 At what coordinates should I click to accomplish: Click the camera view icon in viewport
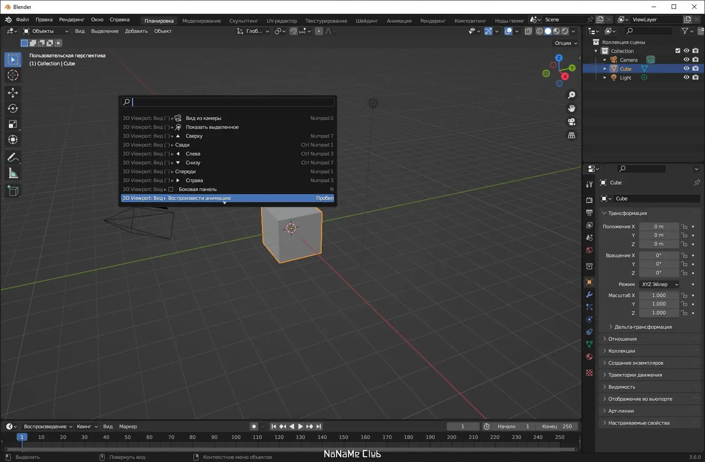point(572,122)
